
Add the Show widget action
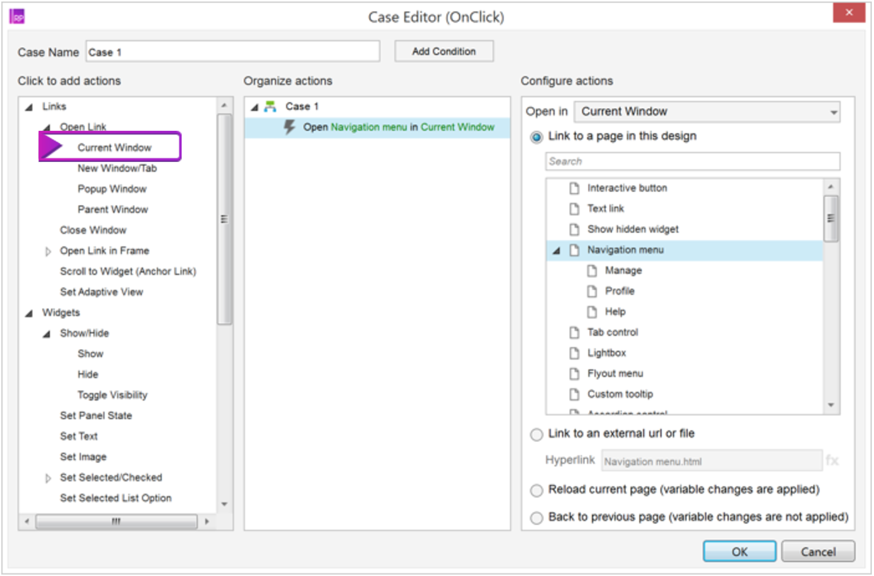pos(90,353)
